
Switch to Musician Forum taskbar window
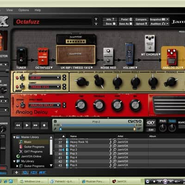(x=94, y=181)
